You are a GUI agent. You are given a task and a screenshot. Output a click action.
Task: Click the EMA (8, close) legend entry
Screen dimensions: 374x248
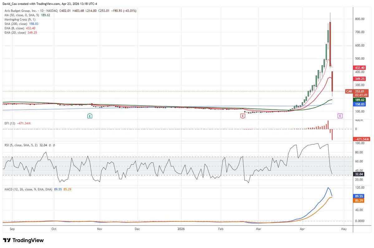click(x=14, y=28)
